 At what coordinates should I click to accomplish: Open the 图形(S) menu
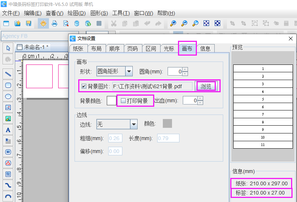tap(99, 13)
